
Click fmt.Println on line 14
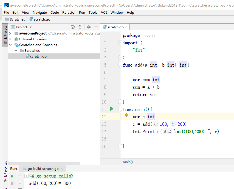click(146, 131)
